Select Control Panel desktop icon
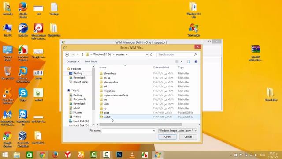The width and height of the screenshot is (282, 159). click(7, 53)
